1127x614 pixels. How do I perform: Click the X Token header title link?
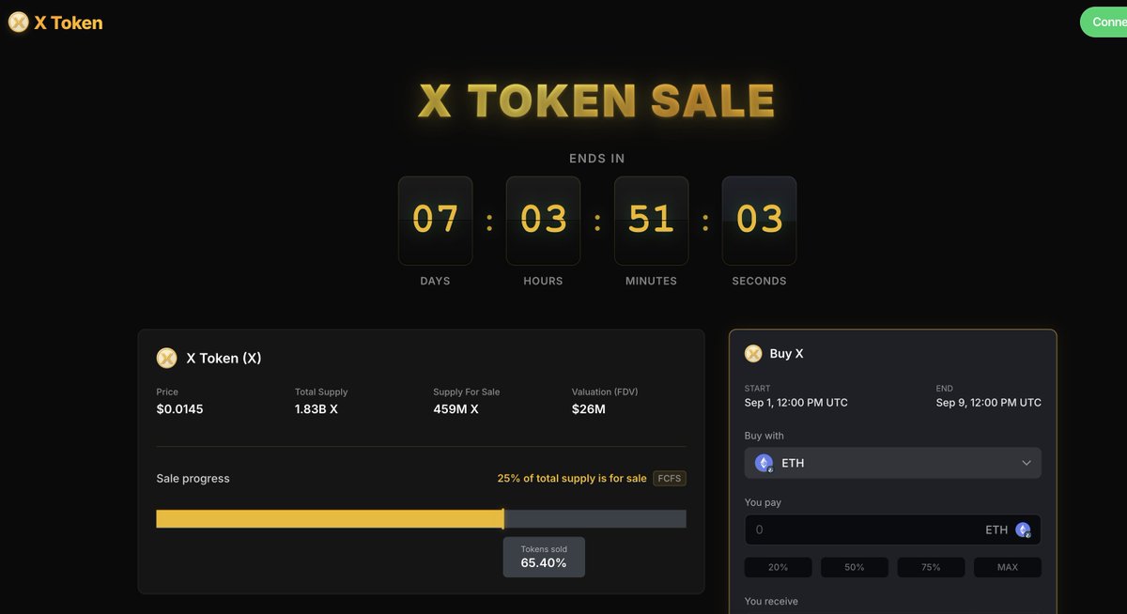(69, 23)
